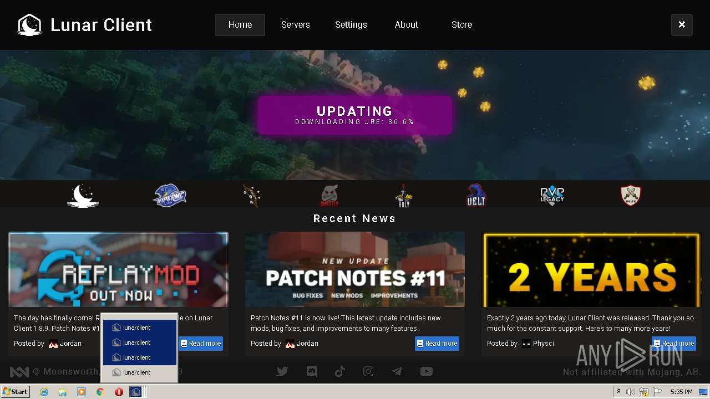Screen dimensions: 710x399
Task: Open the Settings tab
Action: [x=351, y=25]
